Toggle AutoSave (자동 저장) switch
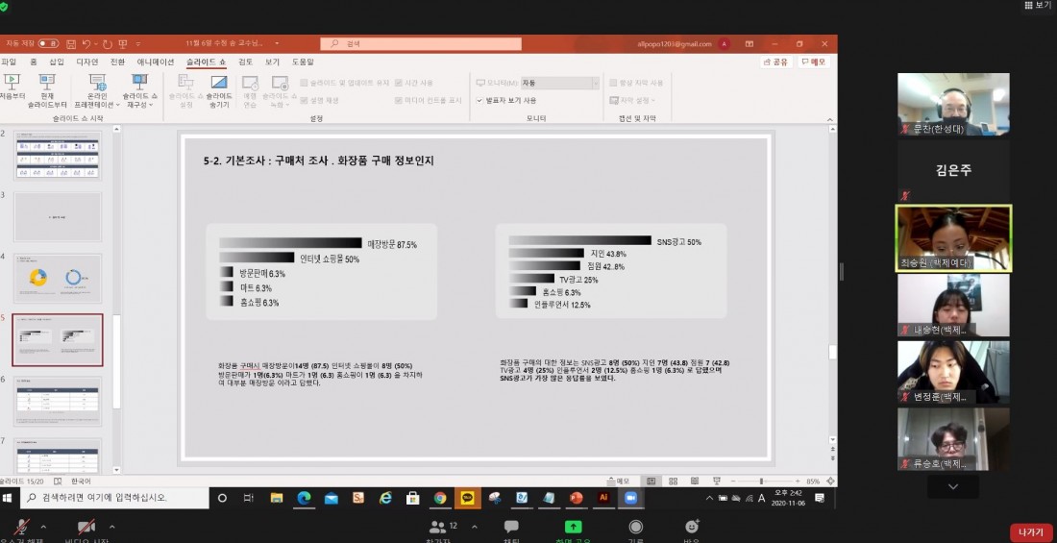1057x543 pixels. [48, 44]
